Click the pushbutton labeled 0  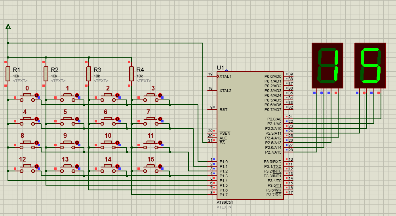pos(27,98)
